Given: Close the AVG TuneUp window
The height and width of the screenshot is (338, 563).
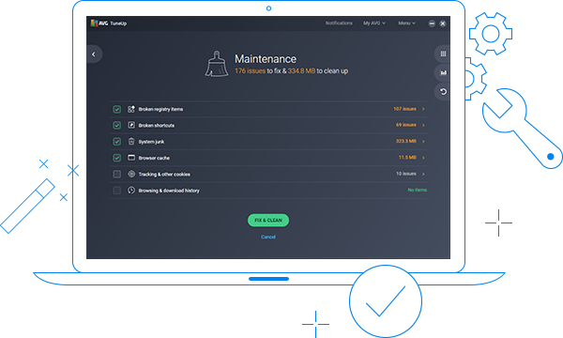Looking at the screenshot, I should [443, 23].
